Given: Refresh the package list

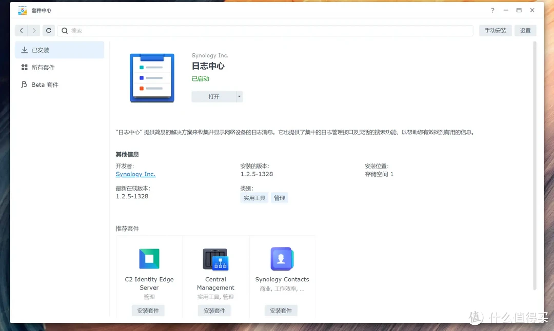Looking at the screenshot, I should (x=48, y=30).
